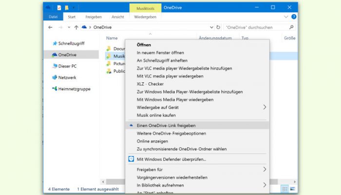Choose XLZ - Checker menu entry
Viewport: 341px width, 195px height.
(x=197, y=84)
